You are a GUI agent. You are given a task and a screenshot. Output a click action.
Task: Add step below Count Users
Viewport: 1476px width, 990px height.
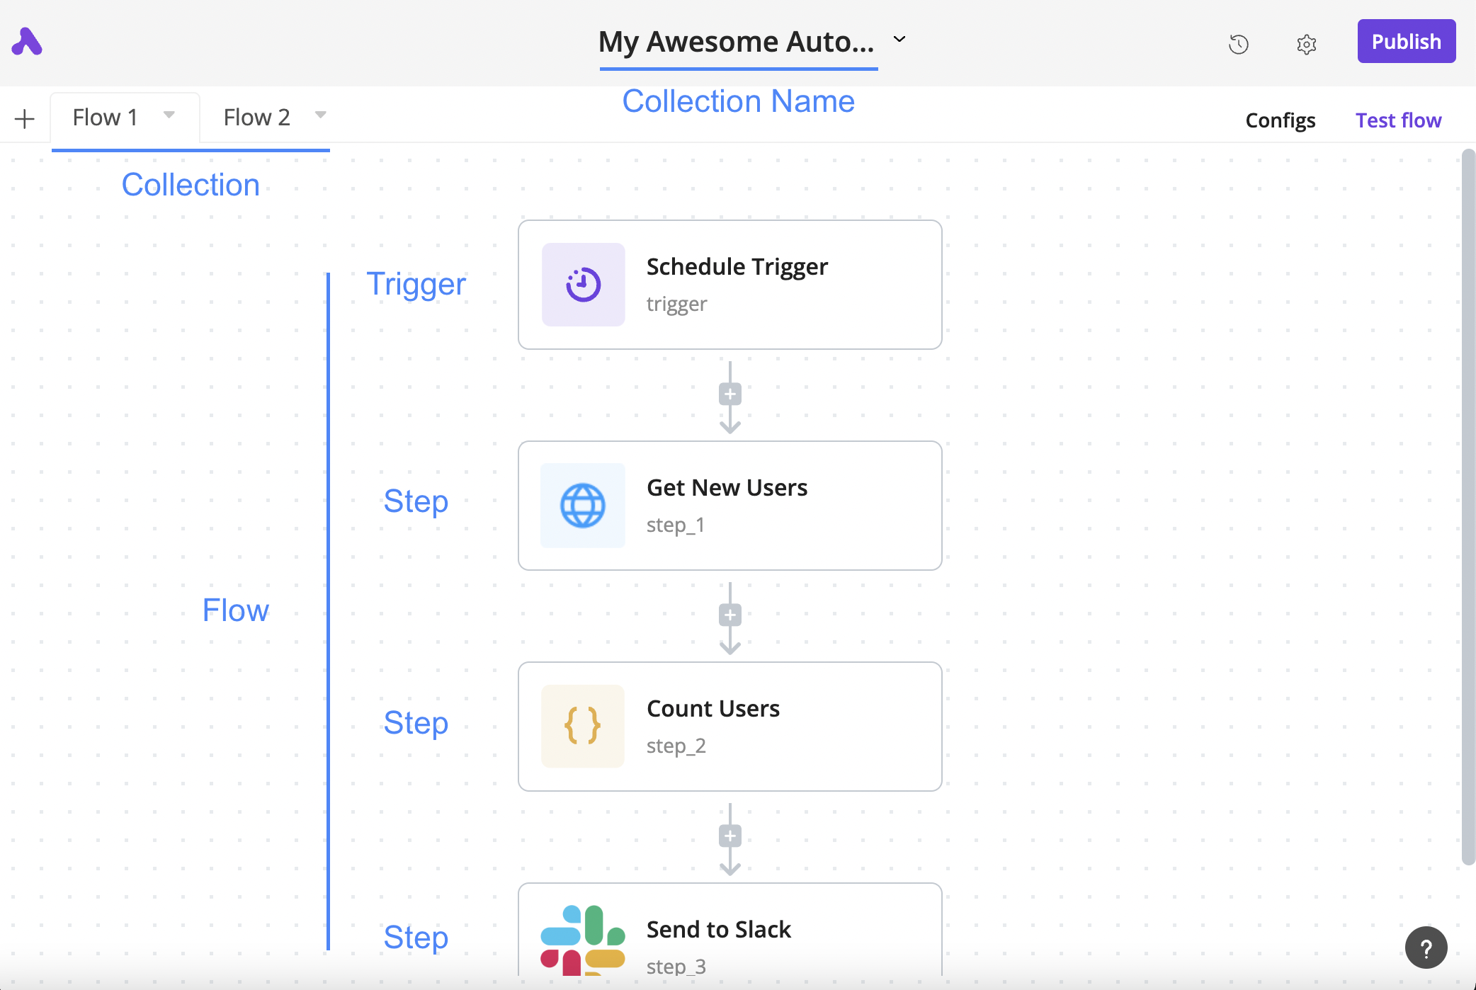coord(730,836)
